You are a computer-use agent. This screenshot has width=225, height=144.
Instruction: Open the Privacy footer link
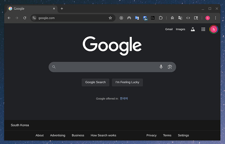151,135
